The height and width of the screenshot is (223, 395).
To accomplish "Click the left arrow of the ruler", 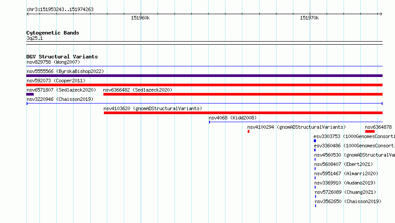I will (x=28, y=14).
